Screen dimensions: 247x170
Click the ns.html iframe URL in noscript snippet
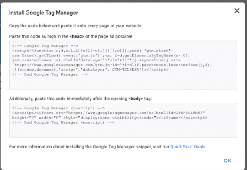(136, 113)
